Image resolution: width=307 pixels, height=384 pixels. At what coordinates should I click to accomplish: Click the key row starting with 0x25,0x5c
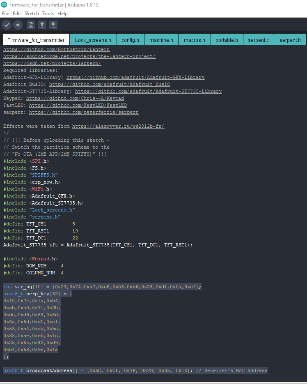(x=32, y=343)
